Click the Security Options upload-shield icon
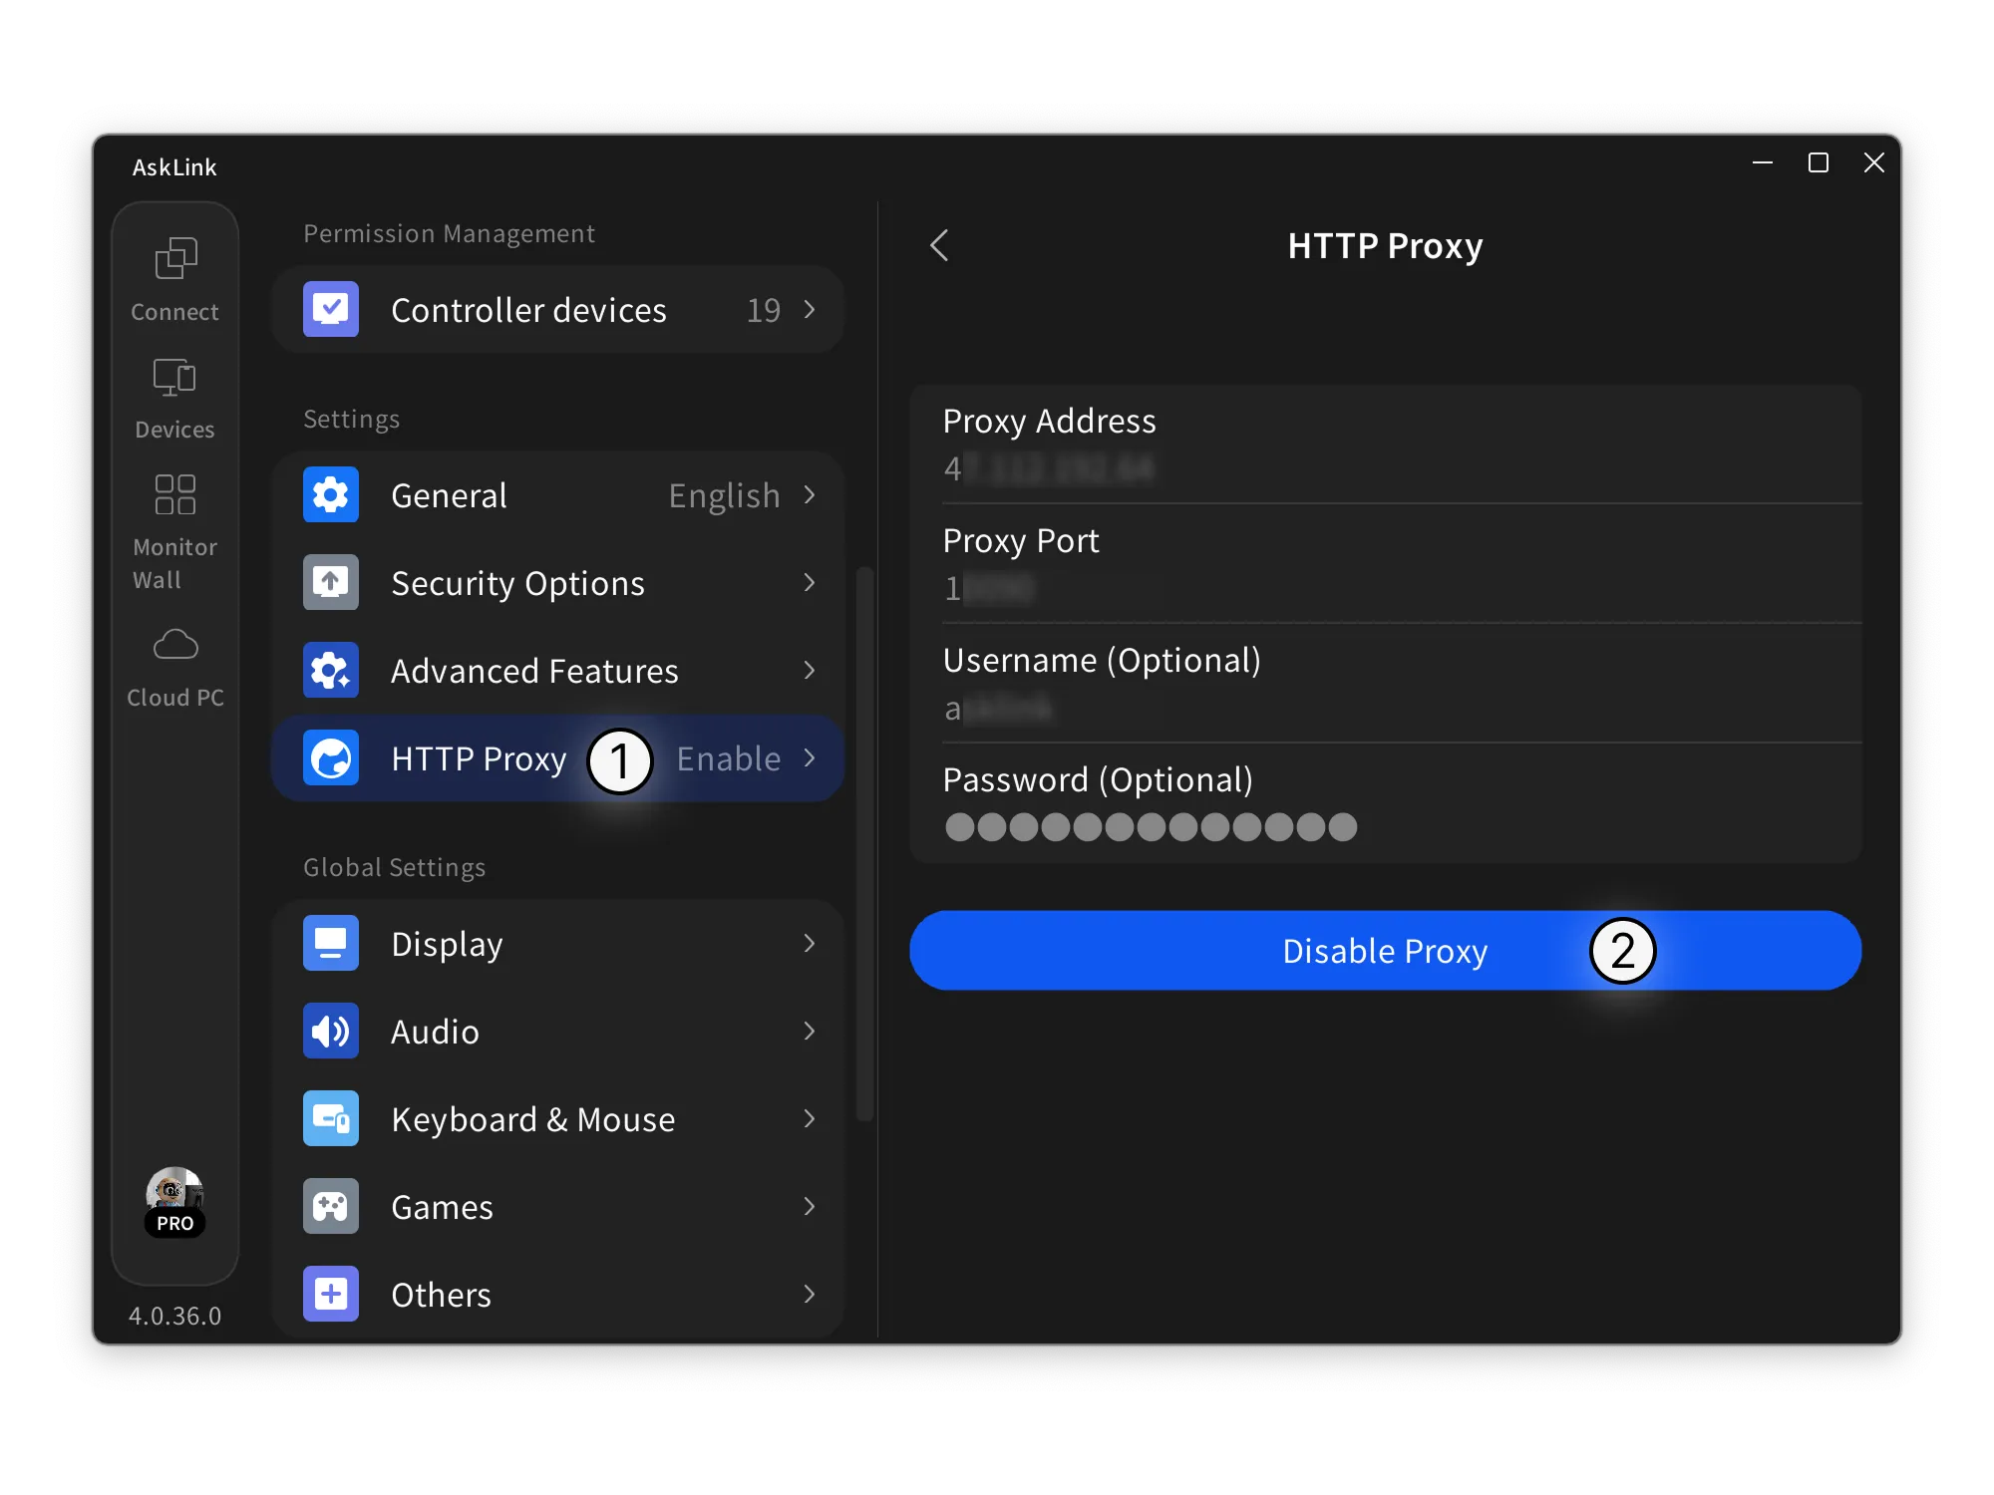This screenshot has width=1994, height=1495. point(330,582)
